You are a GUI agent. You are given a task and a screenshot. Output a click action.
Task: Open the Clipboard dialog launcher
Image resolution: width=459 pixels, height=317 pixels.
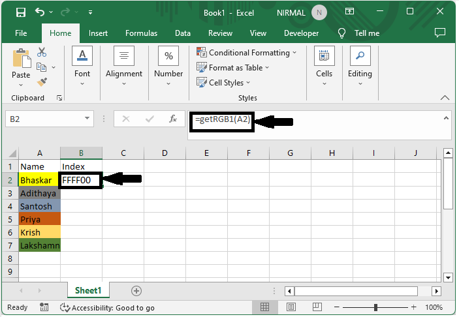pyautogui.click(x=59, y=98)
